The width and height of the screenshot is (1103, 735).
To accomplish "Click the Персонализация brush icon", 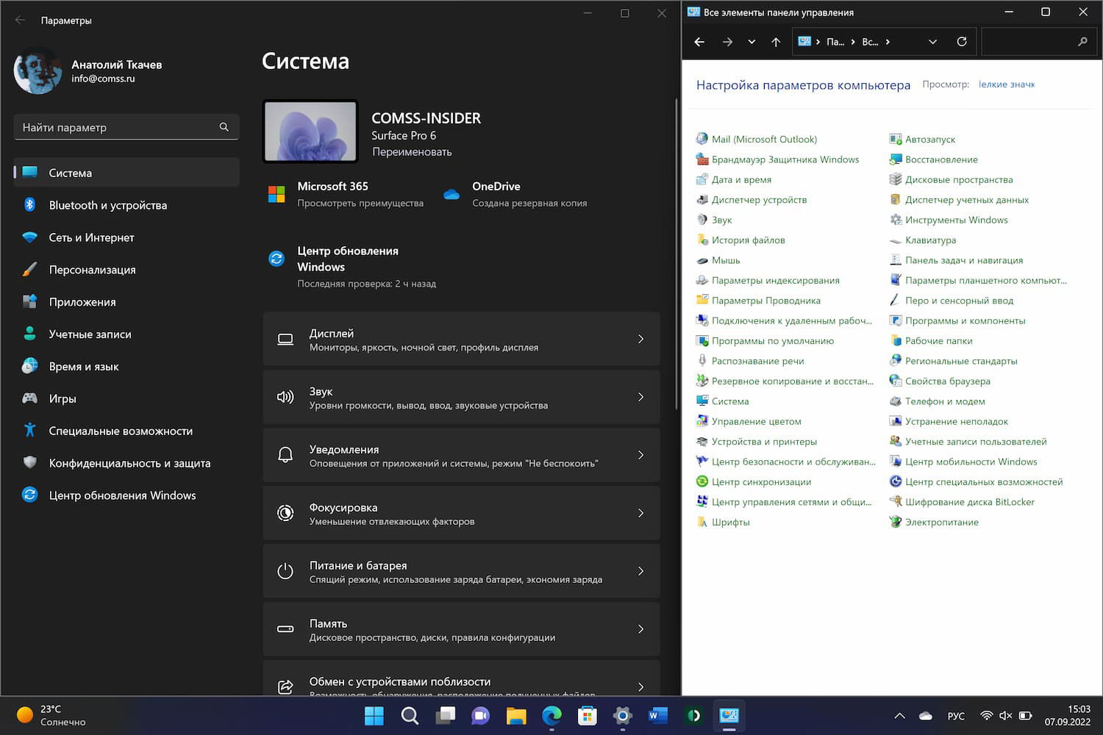I will [29, 270].
